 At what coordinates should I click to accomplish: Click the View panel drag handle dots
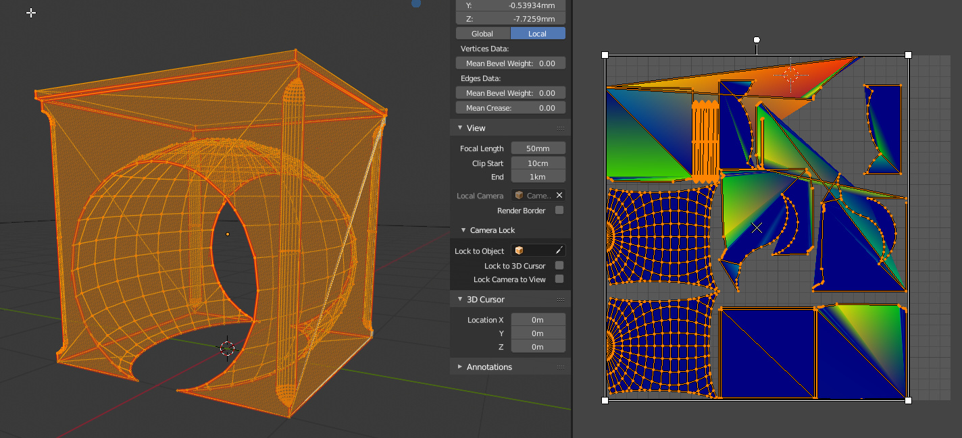coord(560,128)
